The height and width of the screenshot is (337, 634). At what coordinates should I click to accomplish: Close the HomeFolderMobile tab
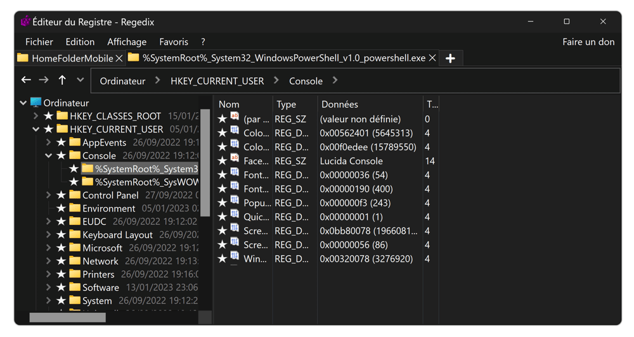pos(119,58)
